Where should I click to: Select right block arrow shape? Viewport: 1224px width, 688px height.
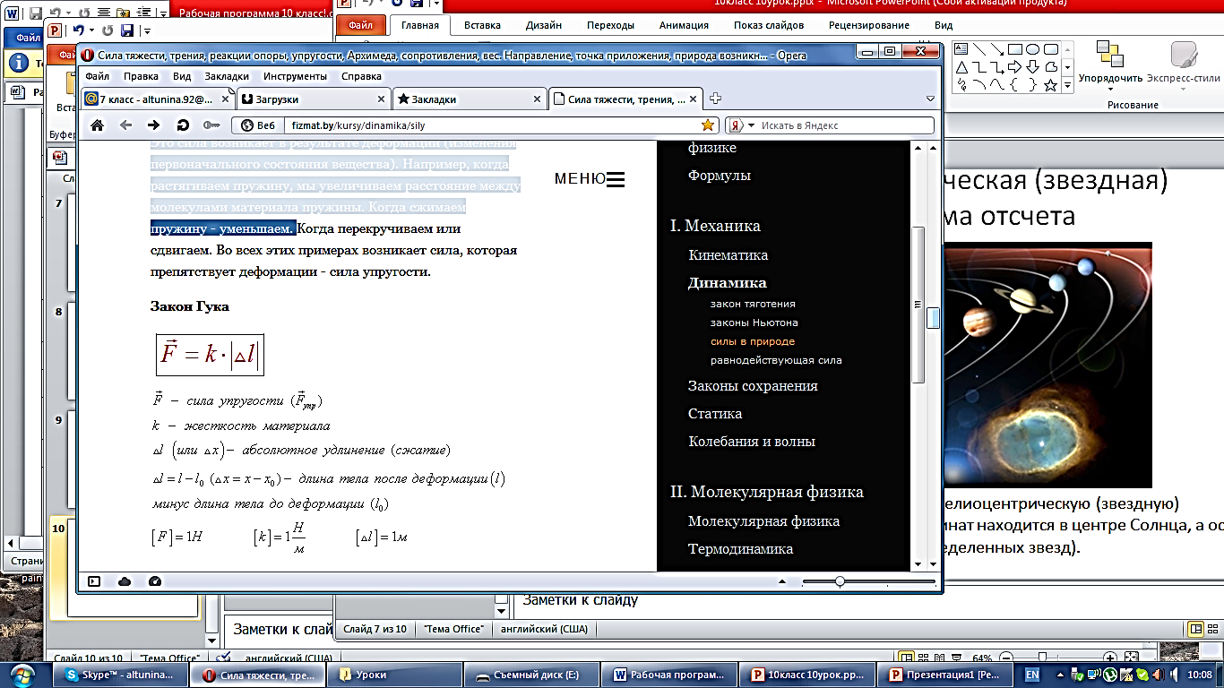coord(1014,67)
